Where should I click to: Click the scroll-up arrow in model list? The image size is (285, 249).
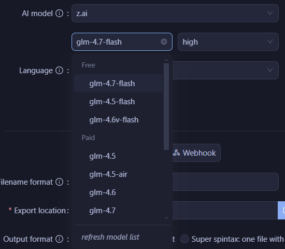tap(166, 60)
